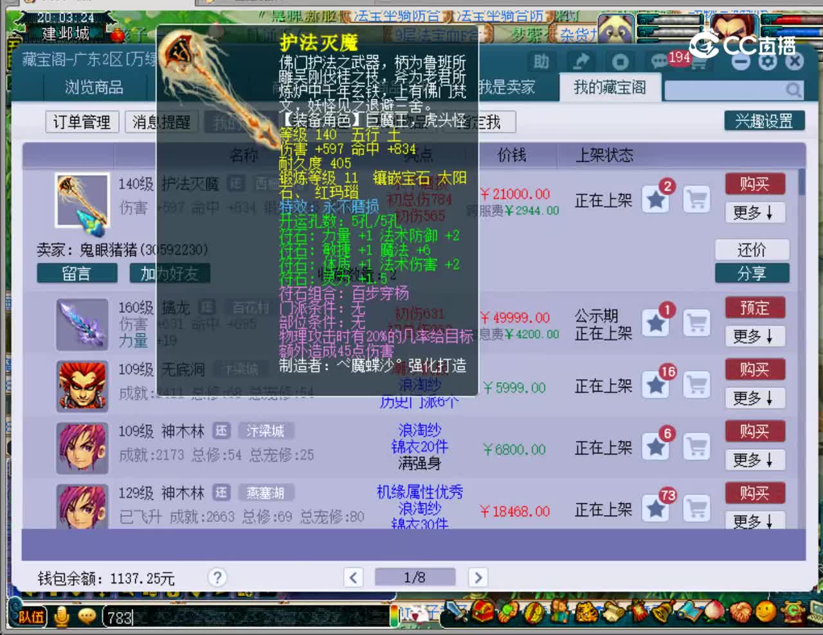Expand 更多 on the ¥18468 row
The width and height of the screenshot is (823, 635).
(755, 521)
